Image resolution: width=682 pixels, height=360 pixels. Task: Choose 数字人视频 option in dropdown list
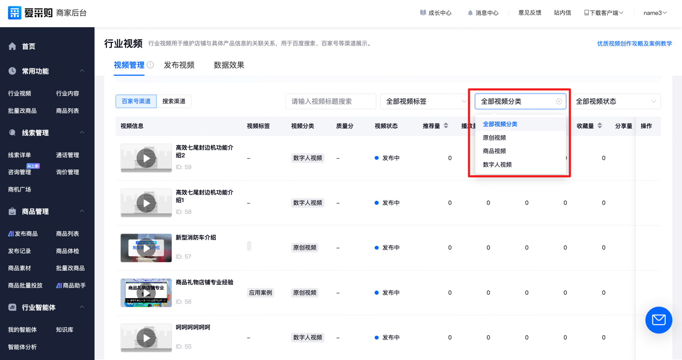pos(520,165)
